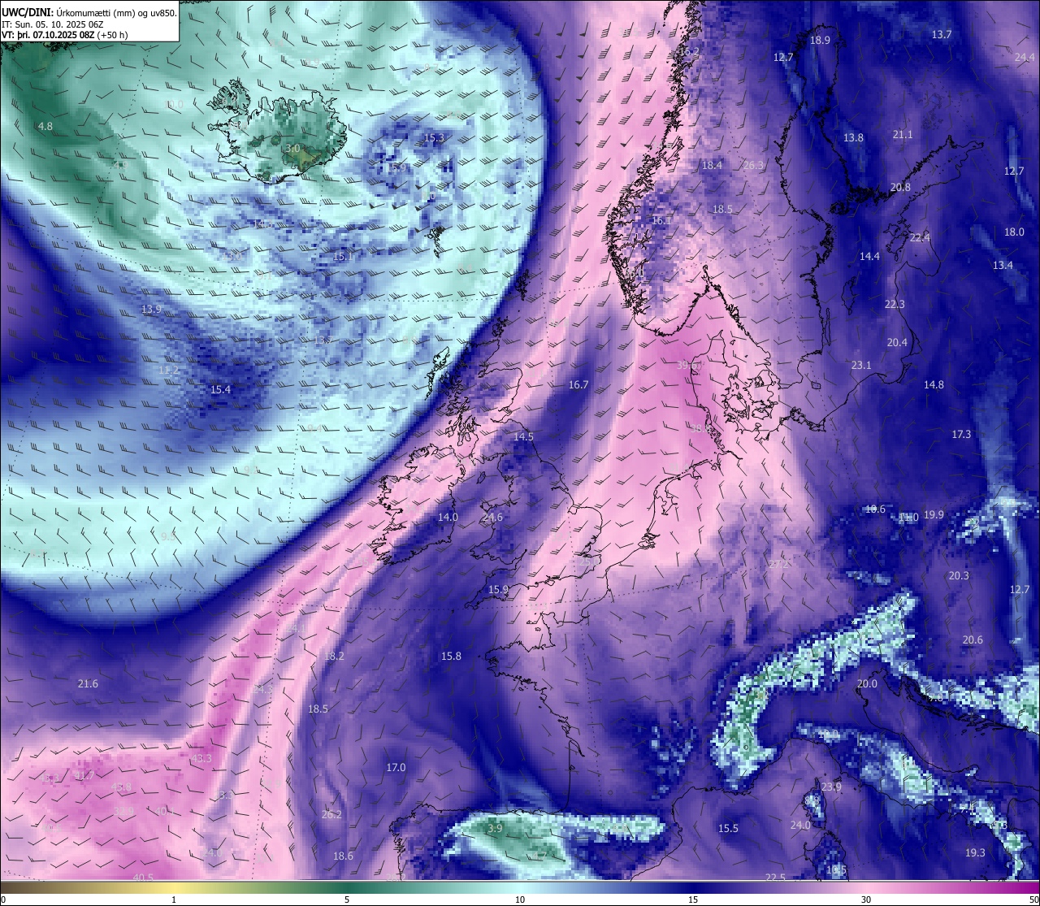Click the 3.0 value over Iceland
The height and width of the screenshot is (906, 1040).
pyautogui.click(x=292, y=149)
